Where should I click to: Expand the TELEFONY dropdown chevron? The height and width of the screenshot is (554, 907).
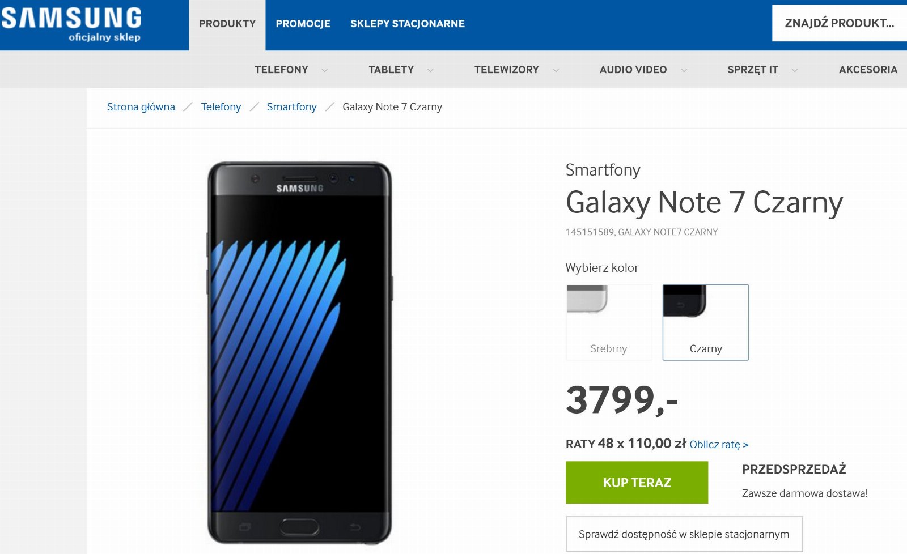[x=324, y=70]
